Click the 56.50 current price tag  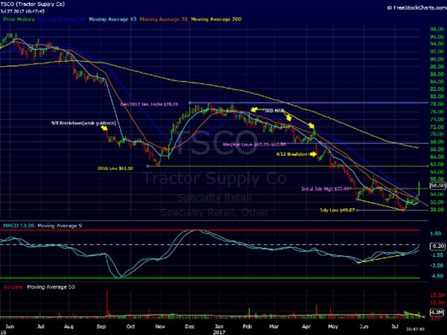(x=438, y=185)
